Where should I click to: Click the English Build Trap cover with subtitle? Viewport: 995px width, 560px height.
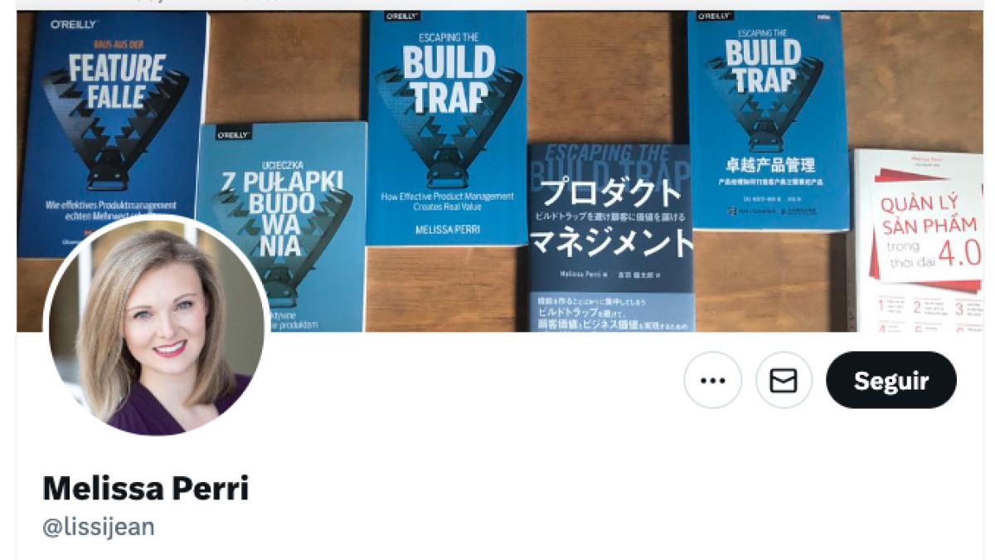449,128
